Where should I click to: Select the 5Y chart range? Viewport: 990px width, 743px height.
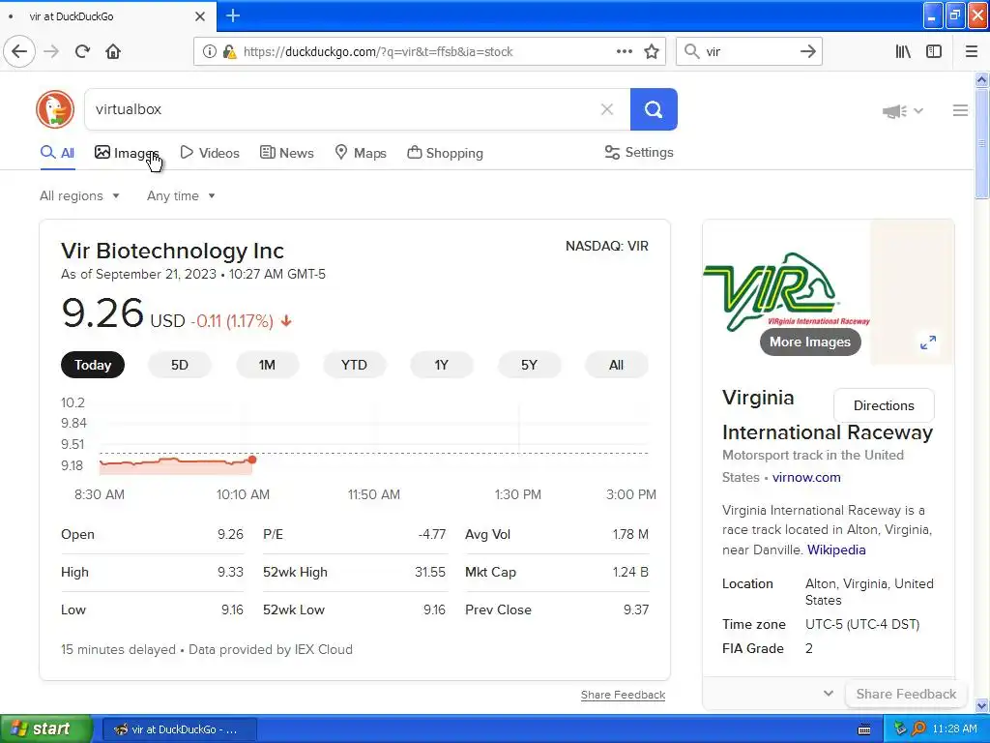pos(529,365)
